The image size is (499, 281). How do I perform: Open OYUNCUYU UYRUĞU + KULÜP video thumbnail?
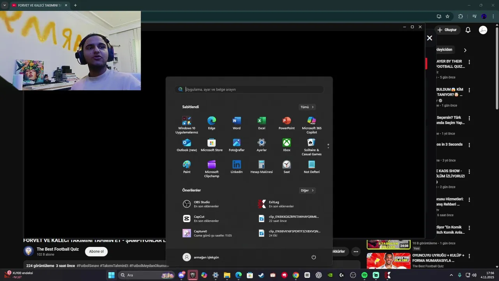click(388, 261)
